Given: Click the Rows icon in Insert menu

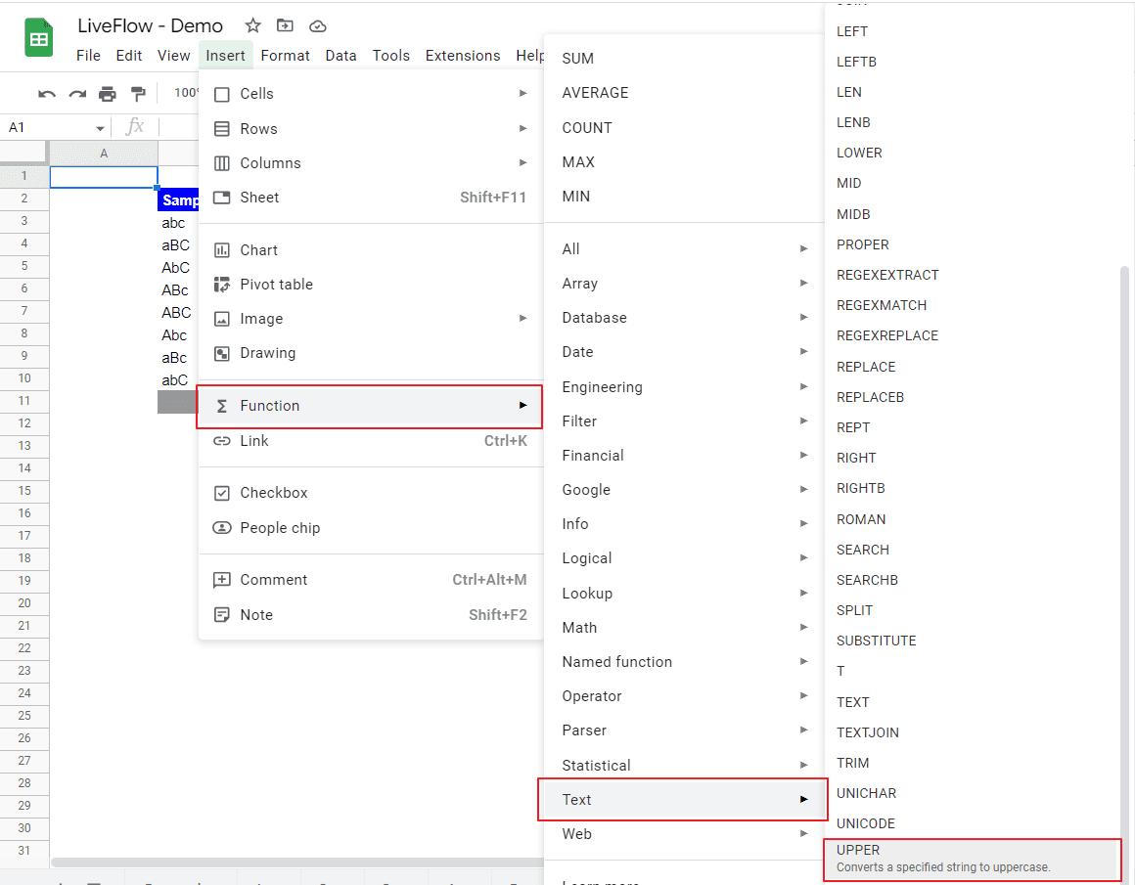Looking at the screenshot, I should [x=222, y=129].
